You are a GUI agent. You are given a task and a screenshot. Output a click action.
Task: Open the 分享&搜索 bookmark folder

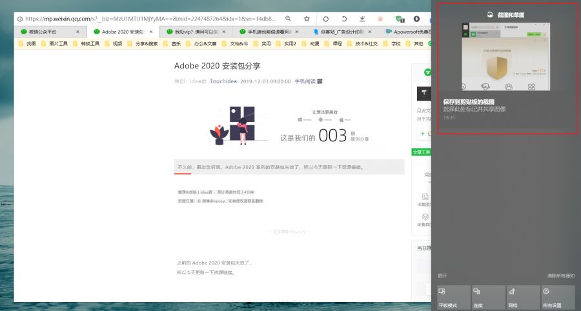143,44
